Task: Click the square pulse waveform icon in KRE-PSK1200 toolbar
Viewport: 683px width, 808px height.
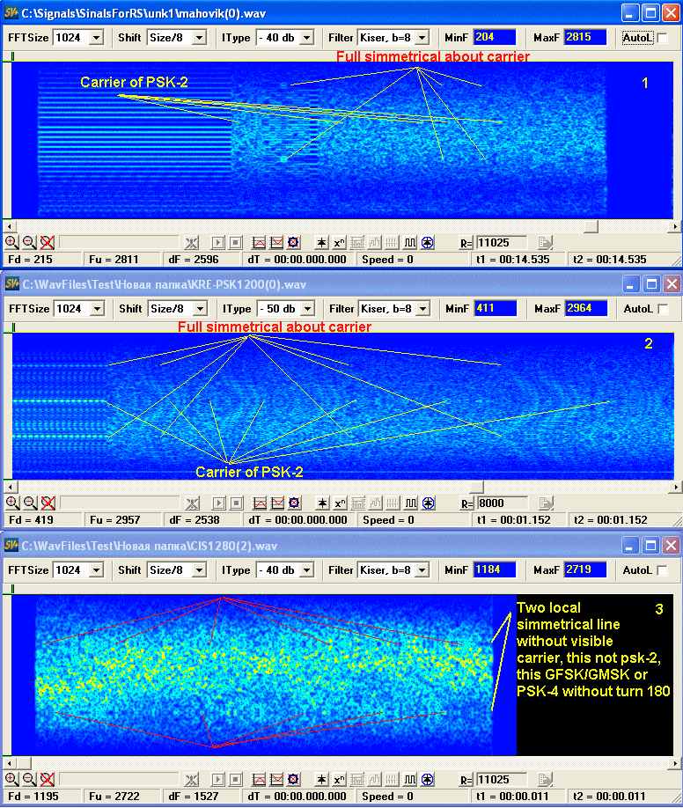Action: pyautogui.click(x=410, y=503)
